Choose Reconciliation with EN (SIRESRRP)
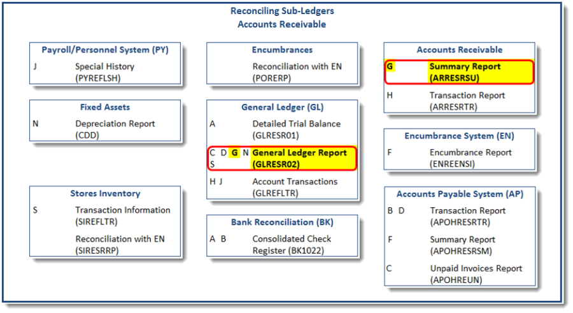This screenshot has width=573, height=313. click(x=120, y=245)
